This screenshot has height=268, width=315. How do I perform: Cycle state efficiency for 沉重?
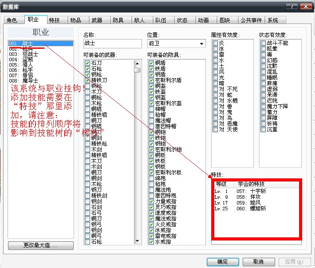pyautogui.click(x=263, y=130)
